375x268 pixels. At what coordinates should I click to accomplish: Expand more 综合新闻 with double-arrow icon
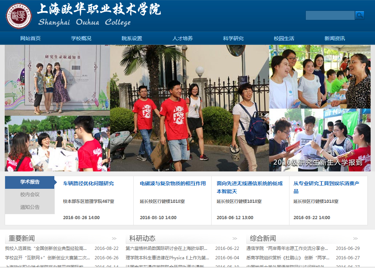356,238
